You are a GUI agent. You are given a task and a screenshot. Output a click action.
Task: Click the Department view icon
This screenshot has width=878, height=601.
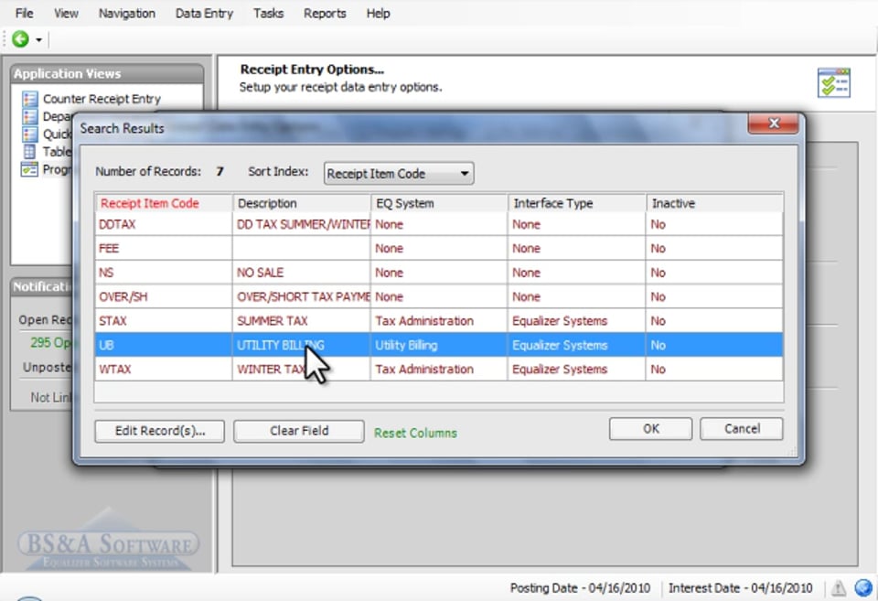coord(29,116)
